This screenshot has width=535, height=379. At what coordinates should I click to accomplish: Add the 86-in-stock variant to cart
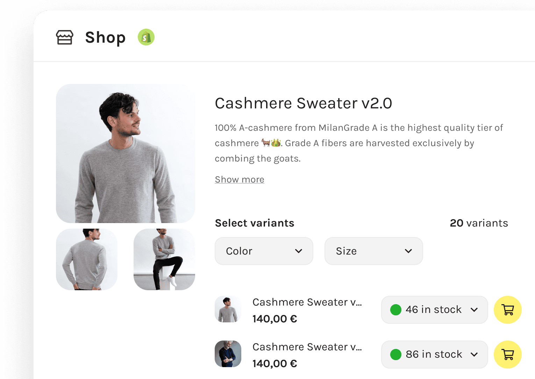507,355
